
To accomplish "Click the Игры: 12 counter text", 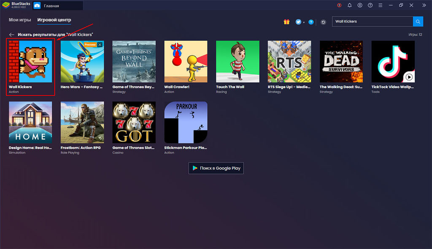I will pos(415,35).
